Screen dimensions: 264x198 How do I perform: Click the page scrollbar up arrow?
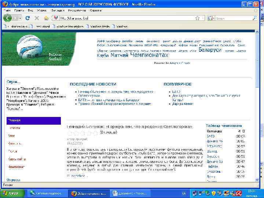257,32
